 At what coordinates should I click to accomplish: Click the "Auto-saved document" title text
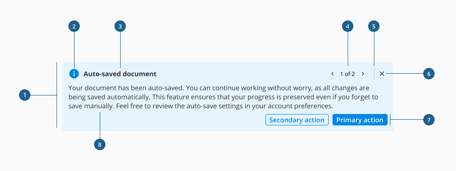[120, 74]
